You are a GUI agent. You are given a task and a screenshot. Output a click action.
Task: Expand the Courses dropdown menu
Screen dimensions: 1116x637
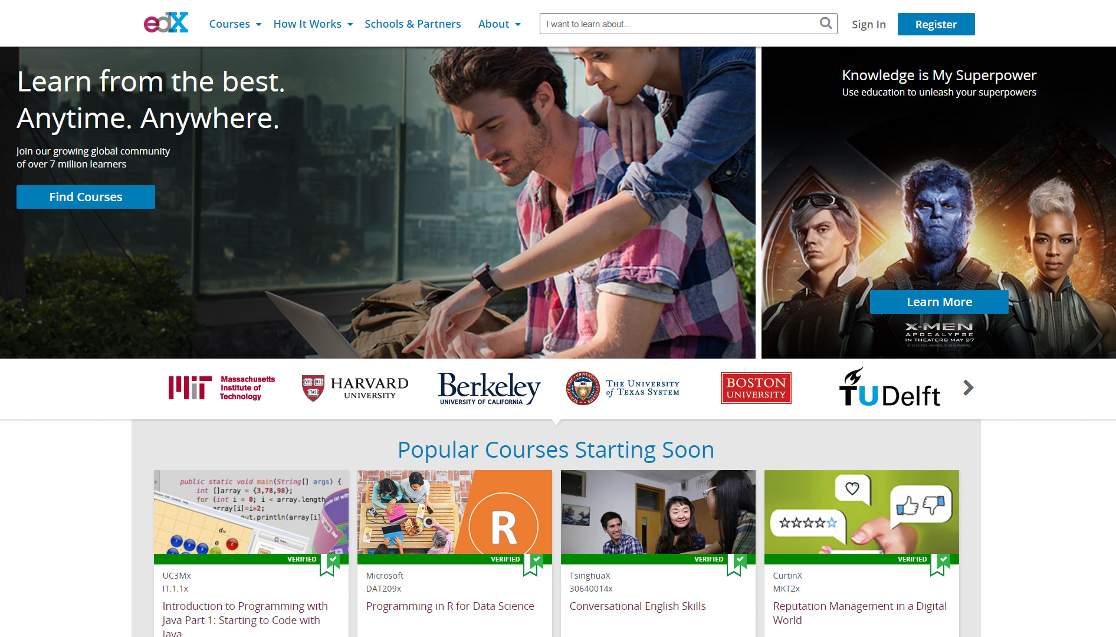[235, 24]
